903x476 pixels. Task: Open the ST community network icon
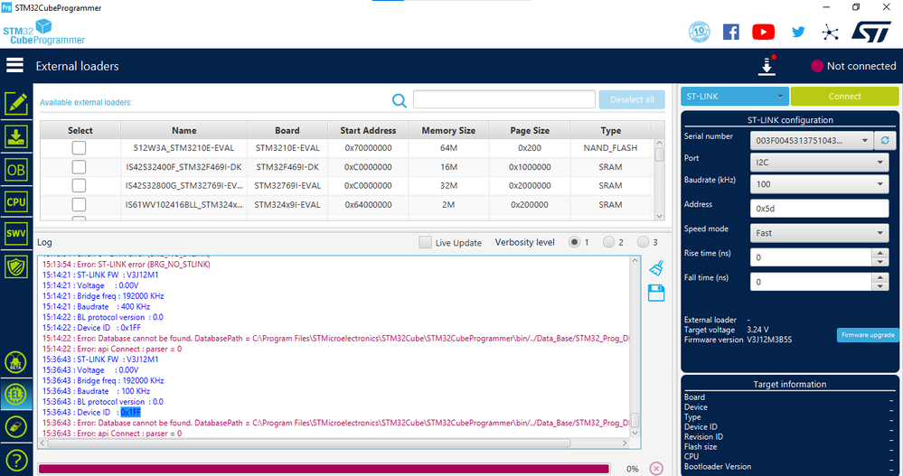(x=830, y=33)
